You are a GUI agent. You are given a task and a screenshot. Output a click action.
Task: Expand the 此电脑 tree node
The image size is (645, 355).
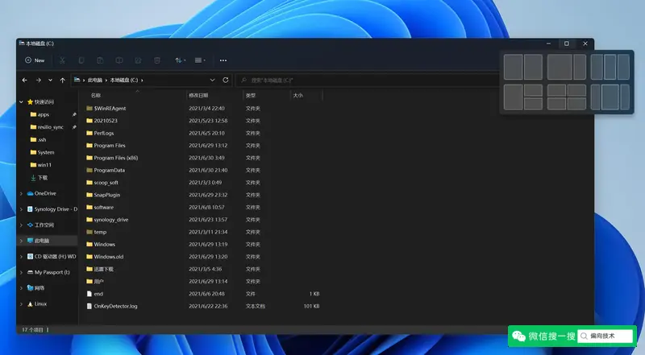coord(22,241)
